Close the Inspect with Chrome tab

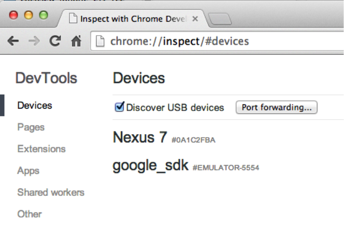click(x=195, y=19)
